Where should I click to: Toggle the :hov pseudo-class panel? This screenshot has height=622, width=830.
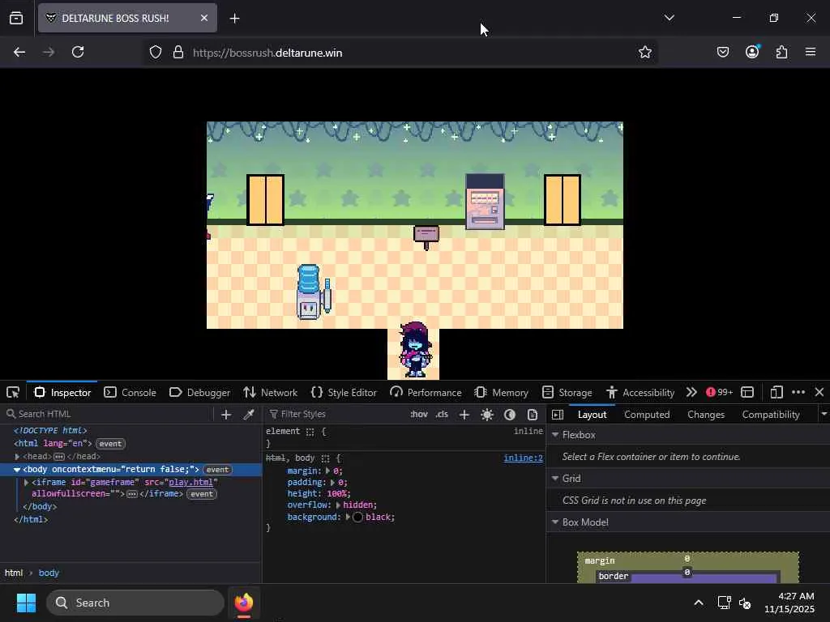click(419, 414)
